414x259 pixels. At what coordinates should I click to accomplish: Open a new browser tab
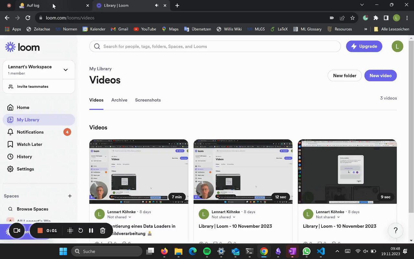pos(177,6)
